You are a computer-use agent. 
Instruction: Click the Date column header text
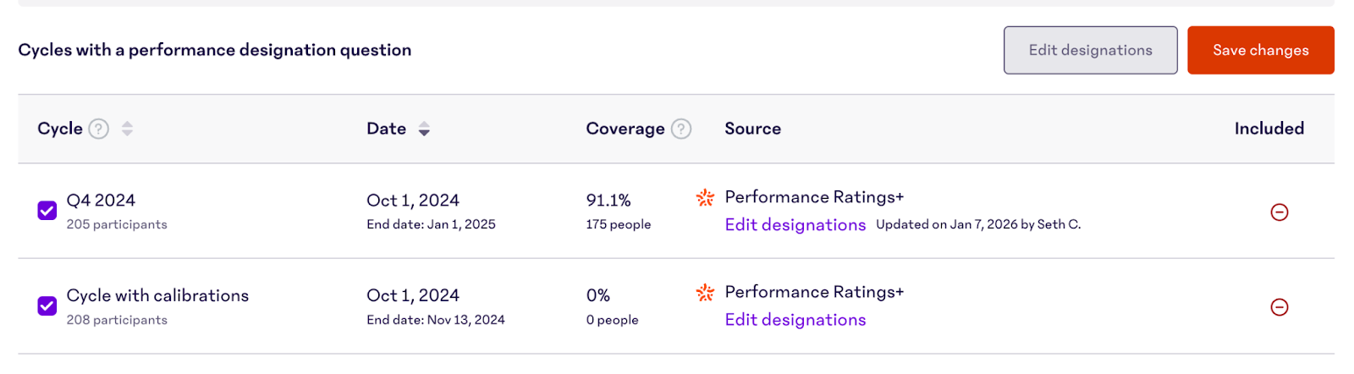tap(386, 129)
